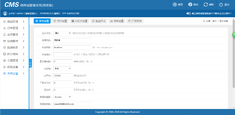Click the 刷新 refresh icon
The width and height of the screenshot is (235, 115).
pyautogui.click(x=206, y=5)
